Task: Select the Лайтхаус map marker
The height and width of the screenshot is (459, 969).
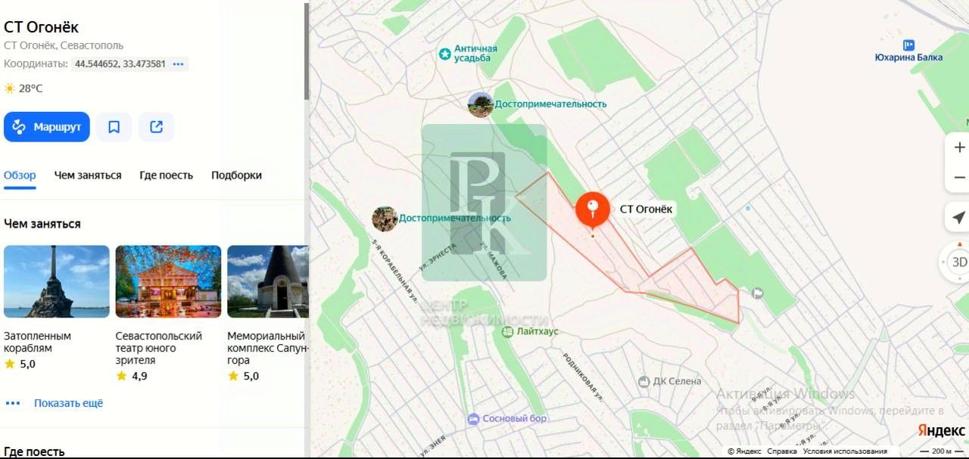Action: [507, 331]
